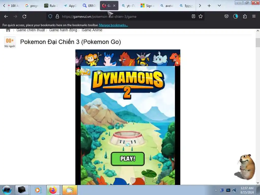Show hidden system tray icons
The width and height of the screenshot is (260, 195).
point(216,190)
